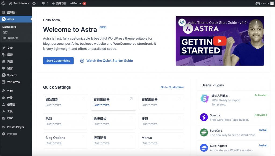Click the 外掛 plugin icon
This screenshot has height=156, width=275.
point(3,98)
